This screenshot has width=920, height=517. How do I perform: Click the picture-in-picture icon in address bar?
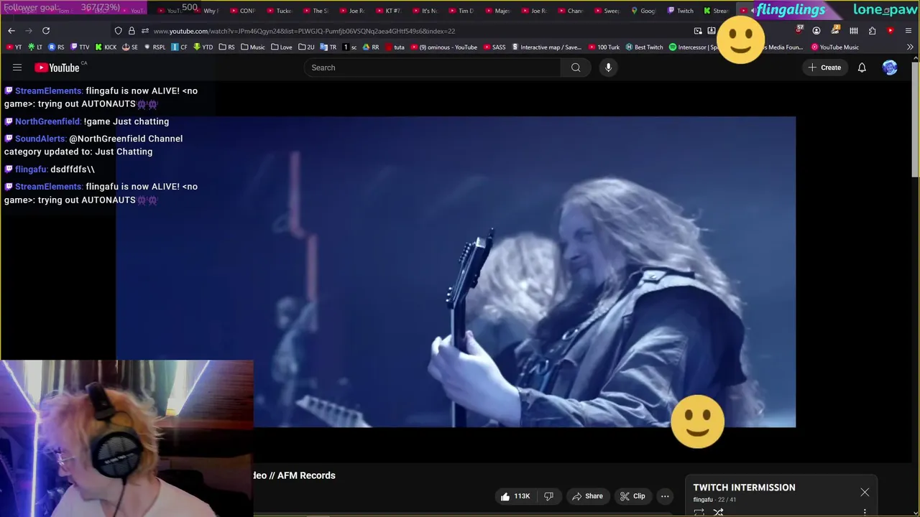point(698,31)
